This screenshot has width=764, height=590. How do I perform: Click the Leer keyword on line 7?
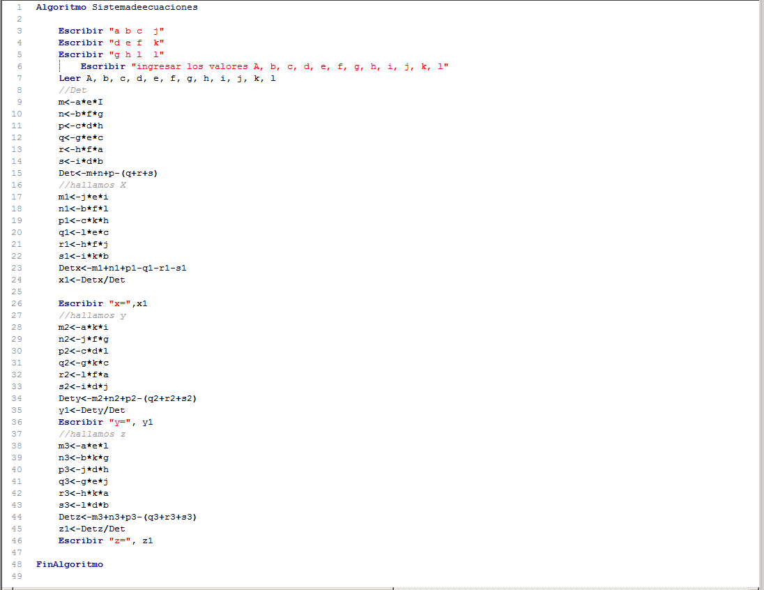[70, 78]
